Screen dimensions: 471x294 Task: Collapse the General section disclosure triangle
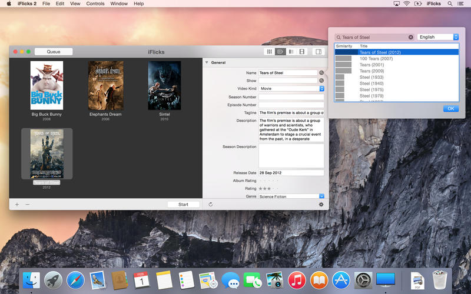(207, 62)
